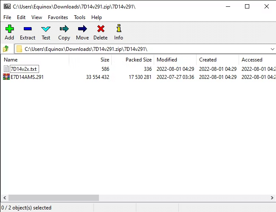Select the E7D14AMS.291 file
This screenshot has width=276, height=212.
(x=27, y=77)
